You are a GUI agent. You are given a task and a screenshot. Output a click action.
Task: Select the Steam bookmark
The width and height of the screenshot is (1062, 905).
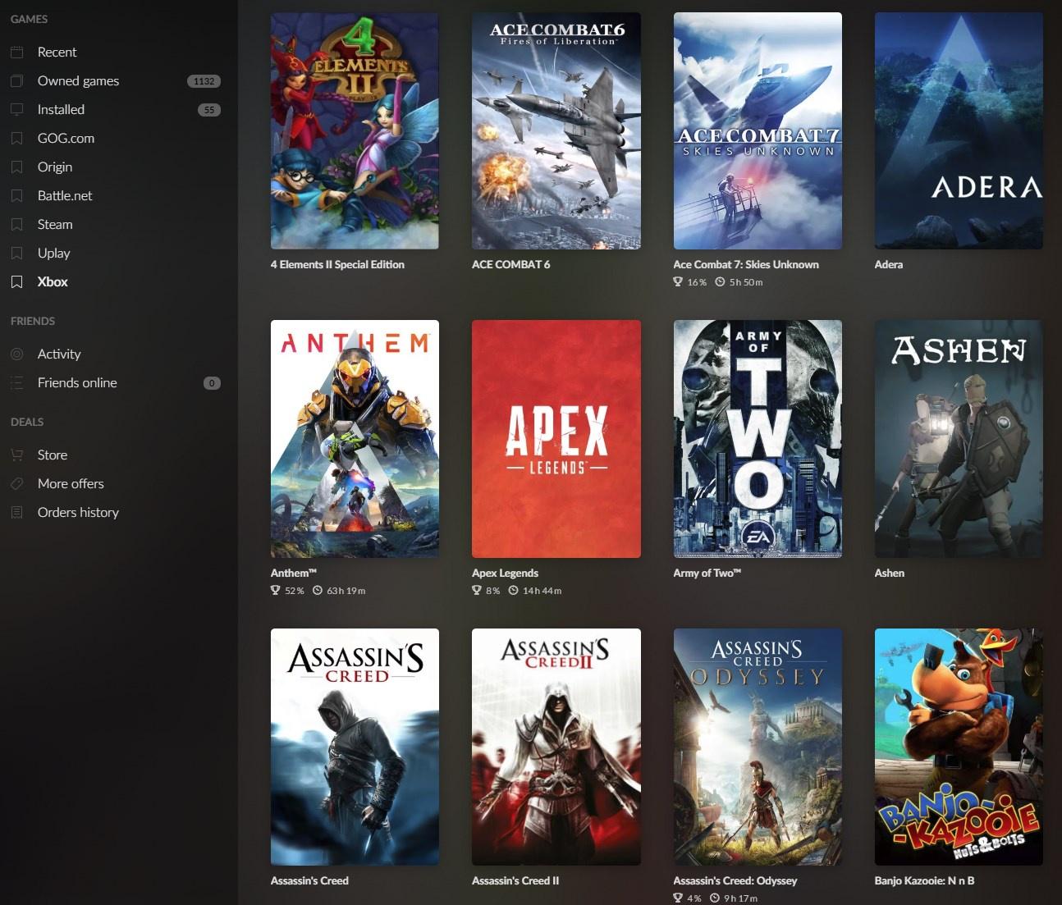tap(55, 225)
